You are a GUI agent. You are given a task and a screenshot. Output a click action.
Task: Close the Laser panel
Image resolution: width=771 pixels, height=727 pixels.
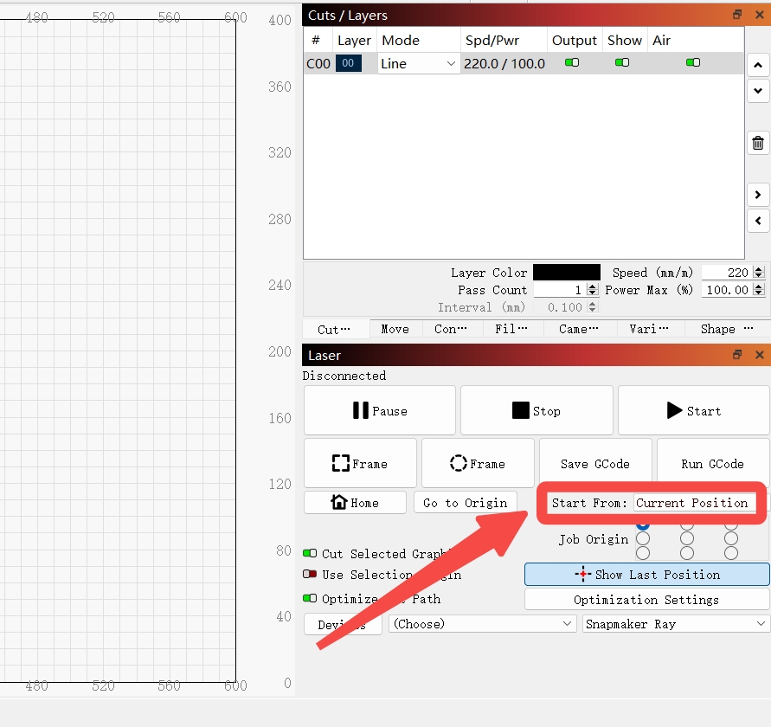point(760,355)
